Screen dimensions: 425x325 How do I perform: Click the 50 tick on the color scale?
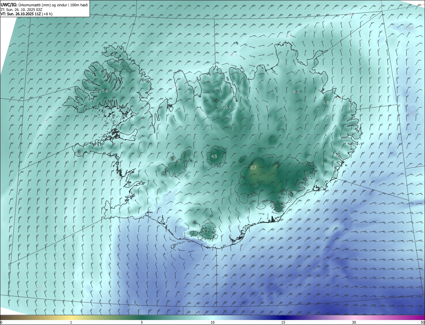(422, 322)
